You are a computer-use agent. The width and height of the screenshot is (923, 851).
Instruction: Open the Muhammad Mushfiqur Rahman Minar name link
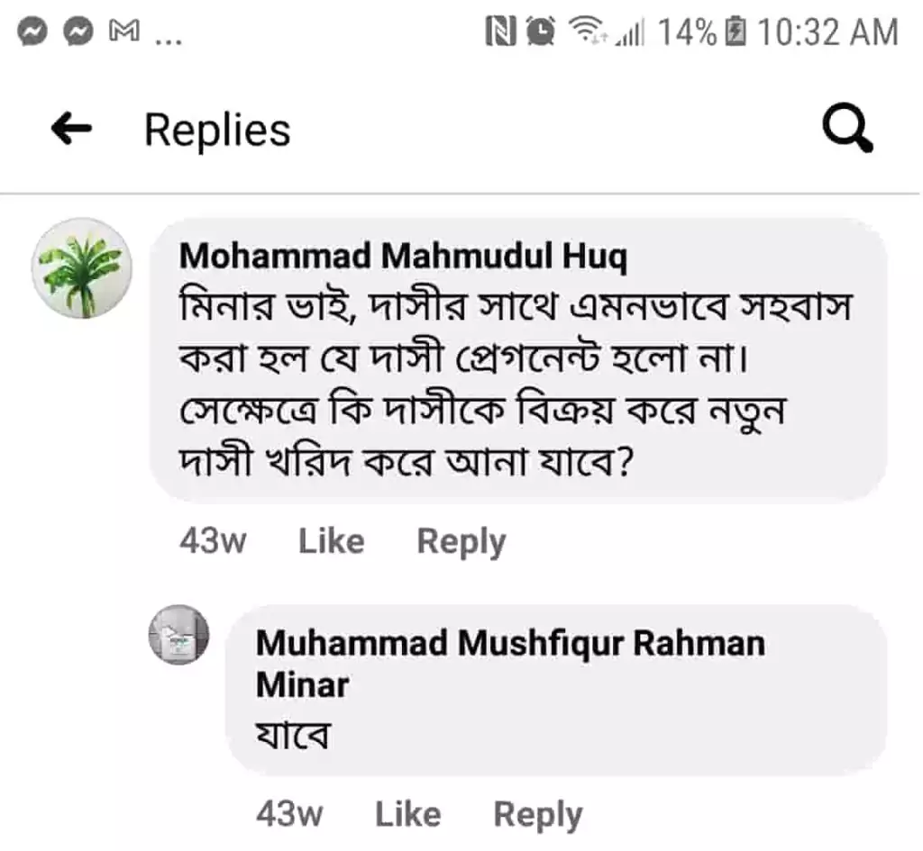tap(510, 643)
